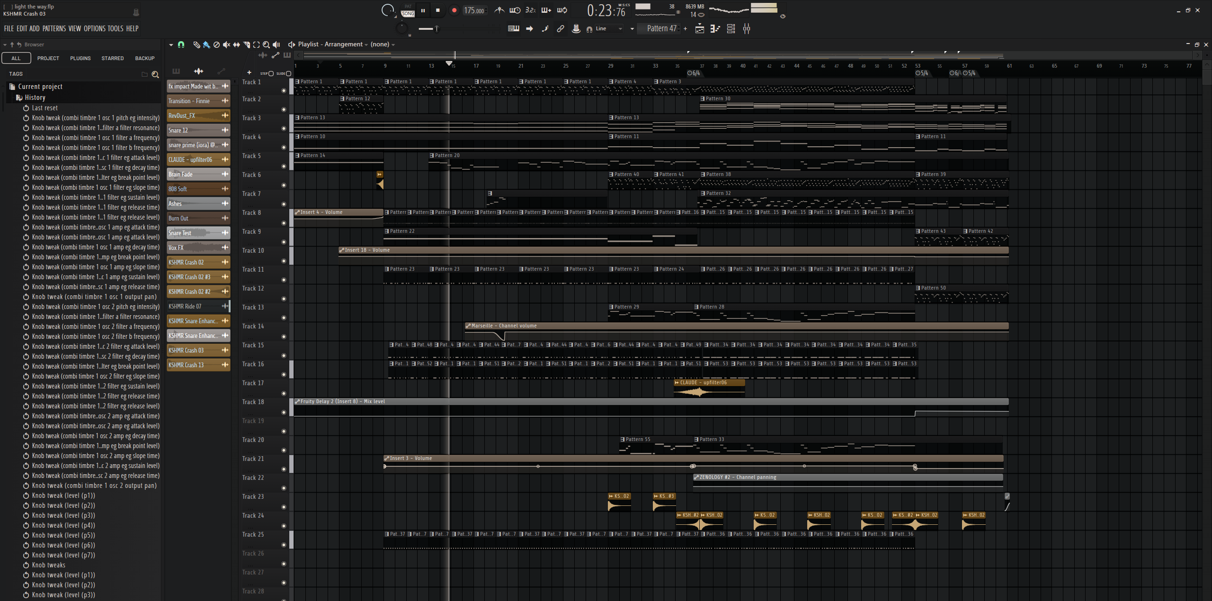Switch to PAT pattern mode
The height and width of the screenshot is (601, 1212).
408,6
